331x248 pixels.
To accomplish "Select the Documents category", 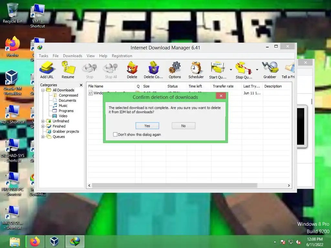I will pyautogui.click(x=67, y=100).
